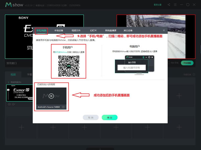This screenshot has width=201, height=150.
Task: Click the 电脑用户 heading in the dialog
Action: (135, 46)
